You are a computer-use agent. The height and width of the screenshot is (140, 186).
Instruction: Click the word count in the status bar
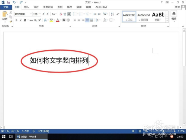(25, 131)
